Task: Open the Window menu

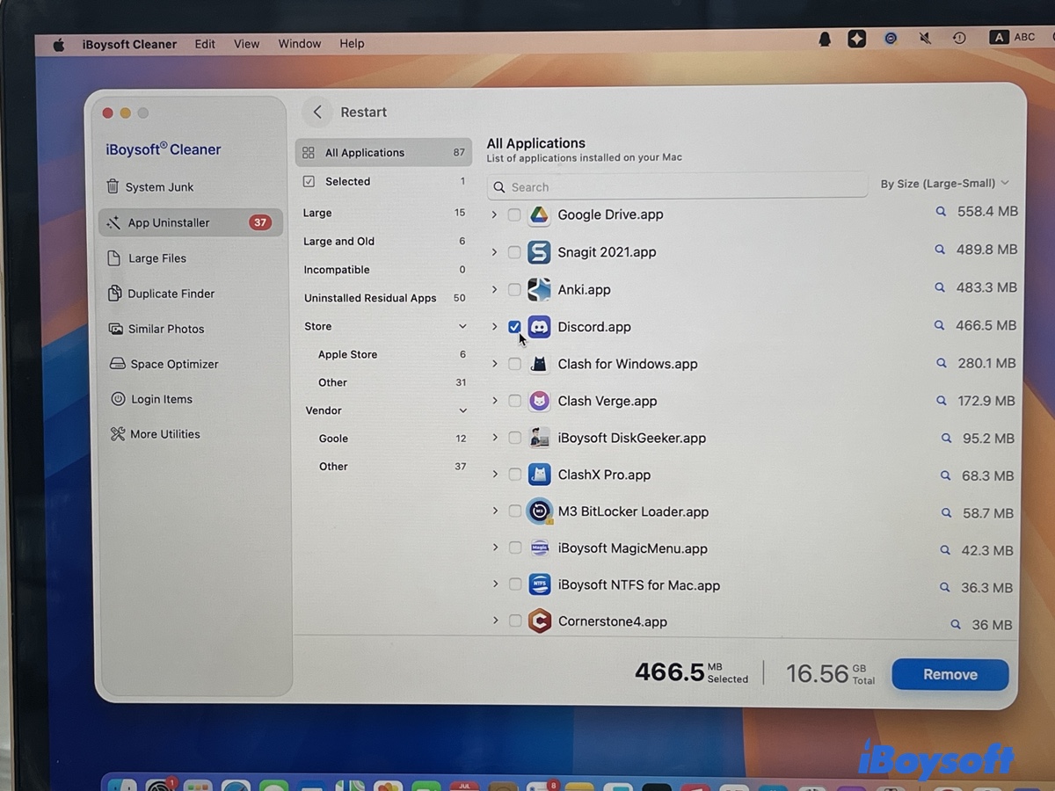Action: coord(299,44)
